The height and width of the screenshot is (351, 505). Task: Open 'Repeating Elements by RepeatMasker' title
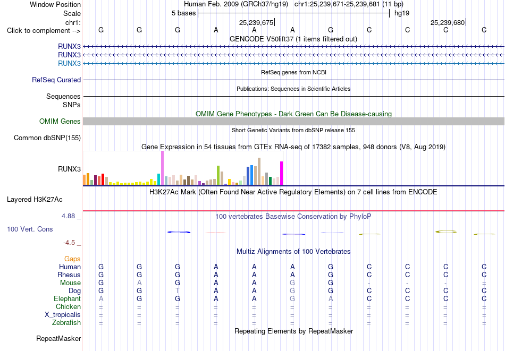[x=293, y=331]
